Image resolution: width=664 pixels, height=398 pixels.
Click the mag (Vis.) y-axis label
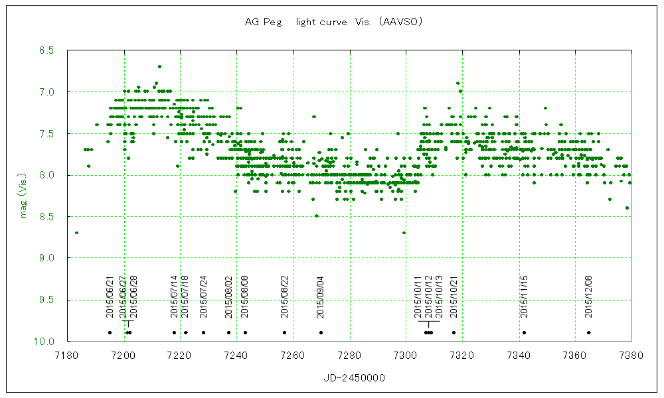(23, 196)
